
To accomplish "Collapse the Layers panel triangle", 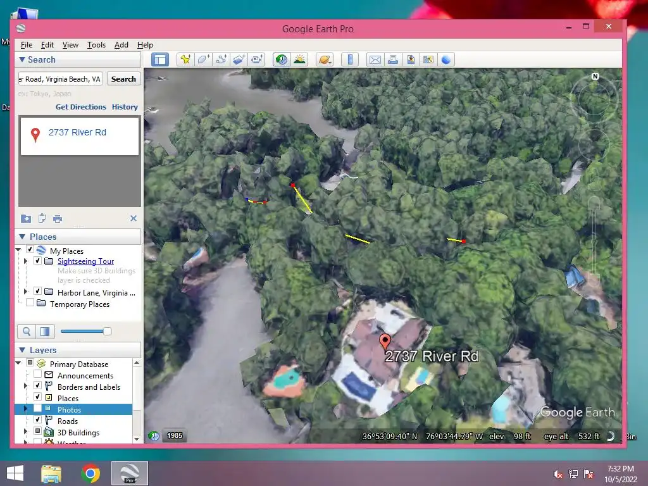I will (22, 350).
